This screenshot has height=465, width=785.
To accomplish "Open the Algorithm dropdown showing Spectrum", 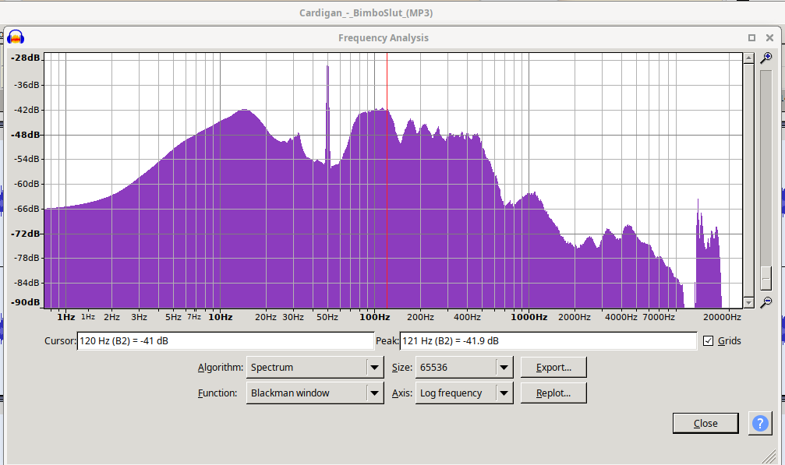I will click(x=315, y=368).
